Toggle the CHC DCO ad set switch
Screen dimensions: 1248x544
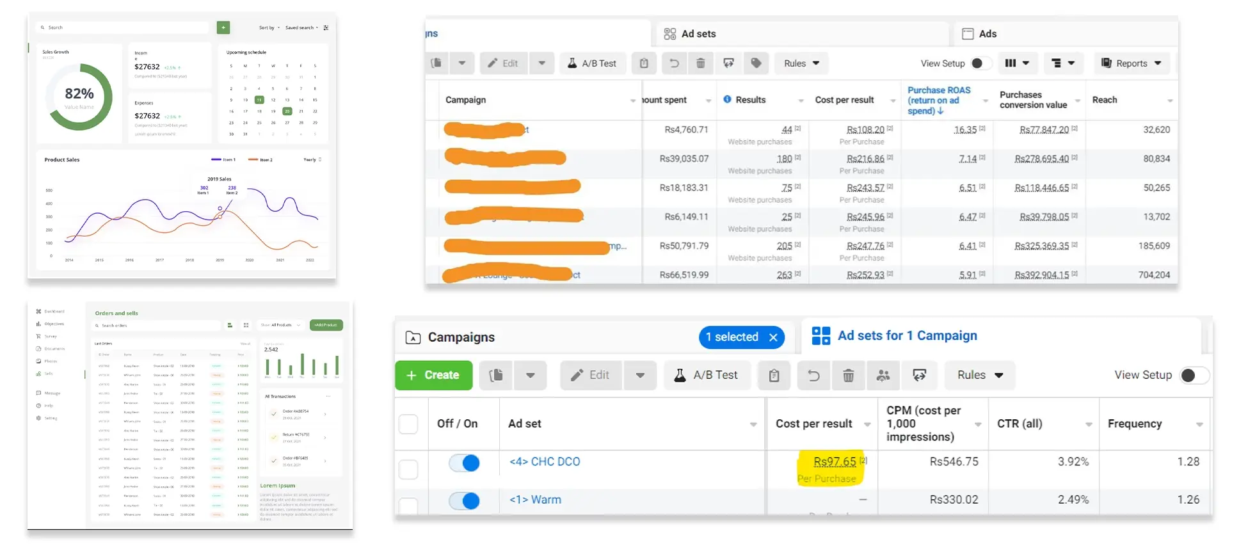464,463
